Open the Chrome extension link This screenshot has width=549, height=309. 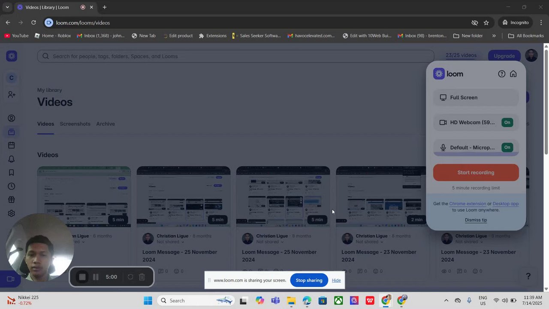468,204
